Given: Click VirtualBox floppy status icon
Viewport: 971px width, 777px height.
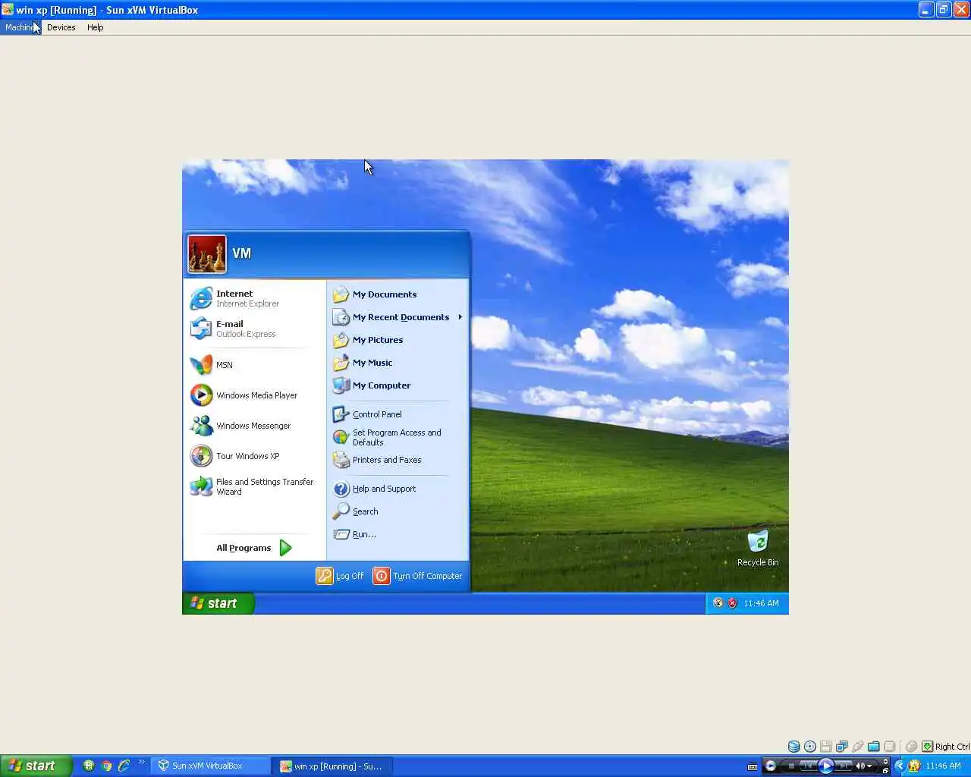Looking at the screenshot, I should pyautogui.click(x=826, y=747).
